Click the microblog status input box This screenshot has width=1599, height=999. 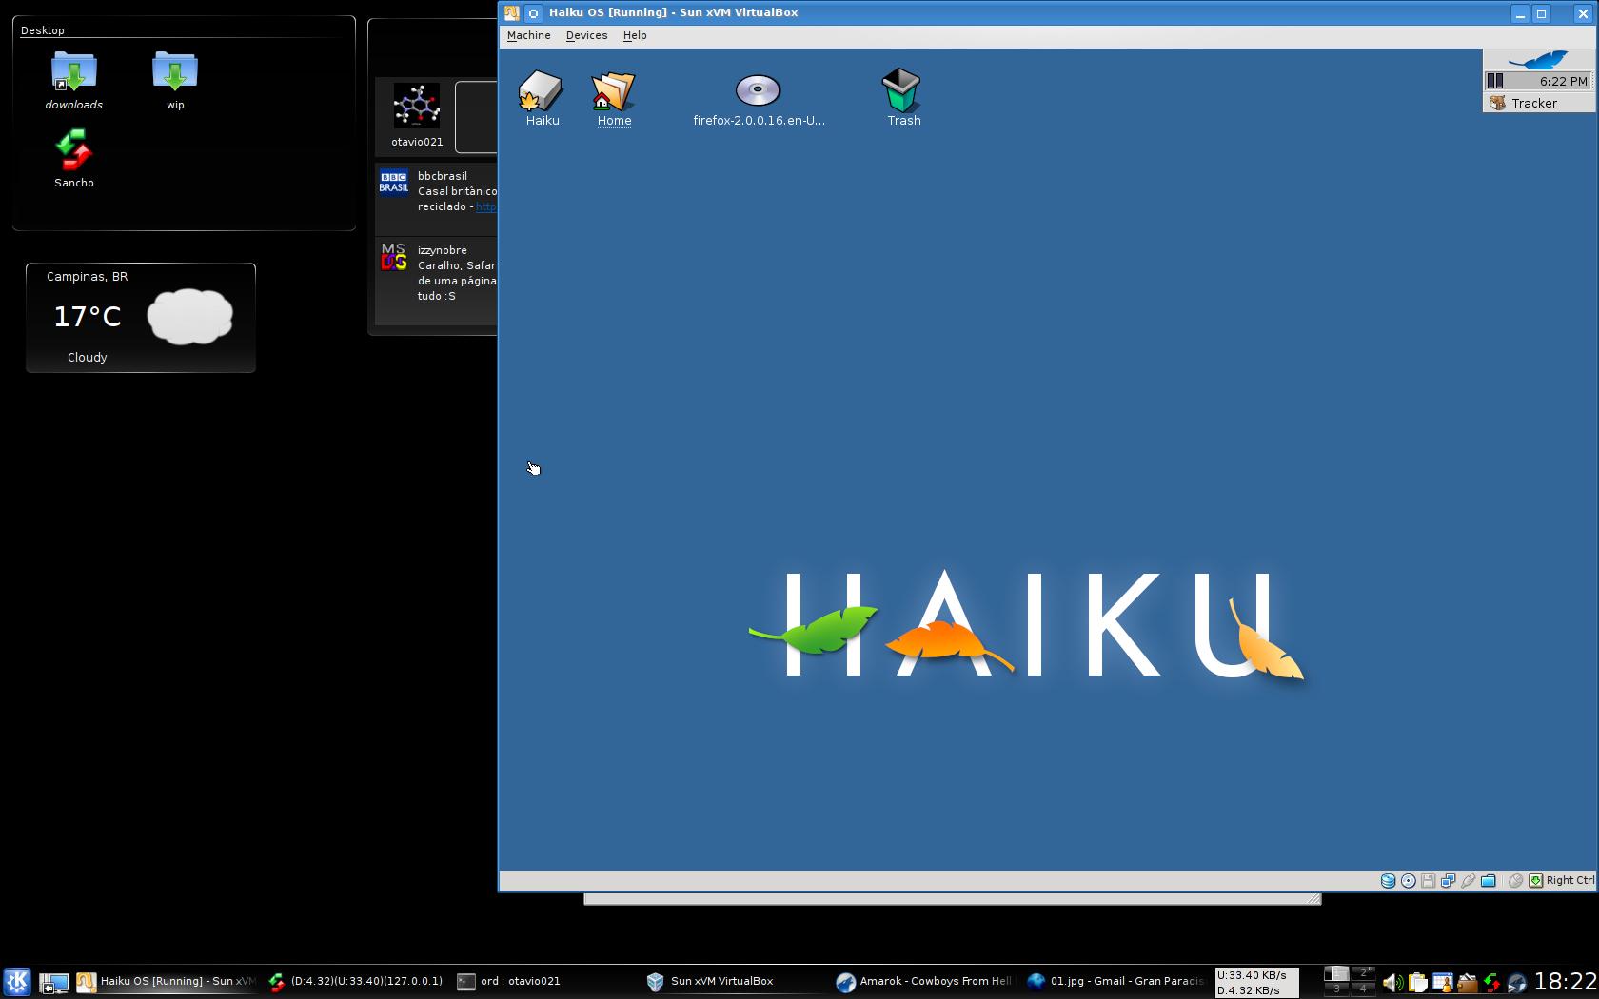tap(476, 117)
